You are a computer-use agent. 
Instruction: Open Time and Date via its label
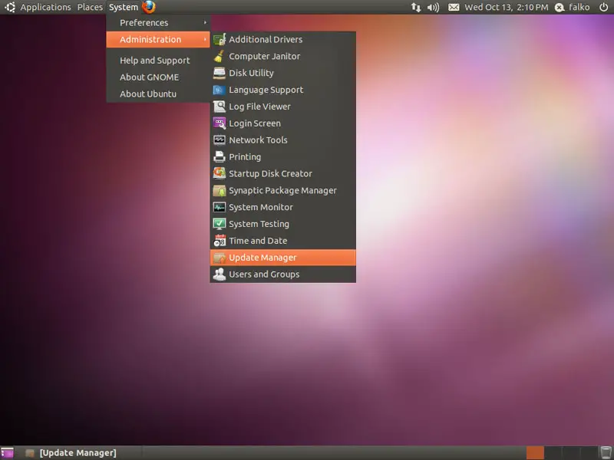tap(258, 241)
